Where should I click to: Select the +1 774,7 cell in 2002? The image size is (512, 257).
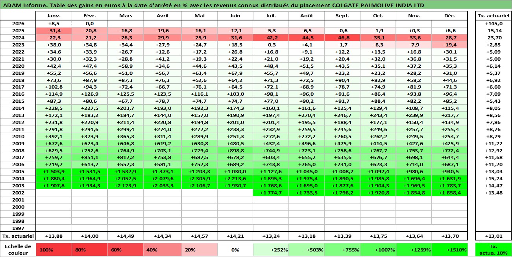[270, 193]
